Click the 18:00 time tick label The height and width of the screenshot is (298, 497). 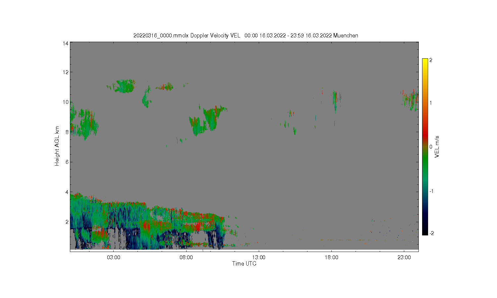331,257
